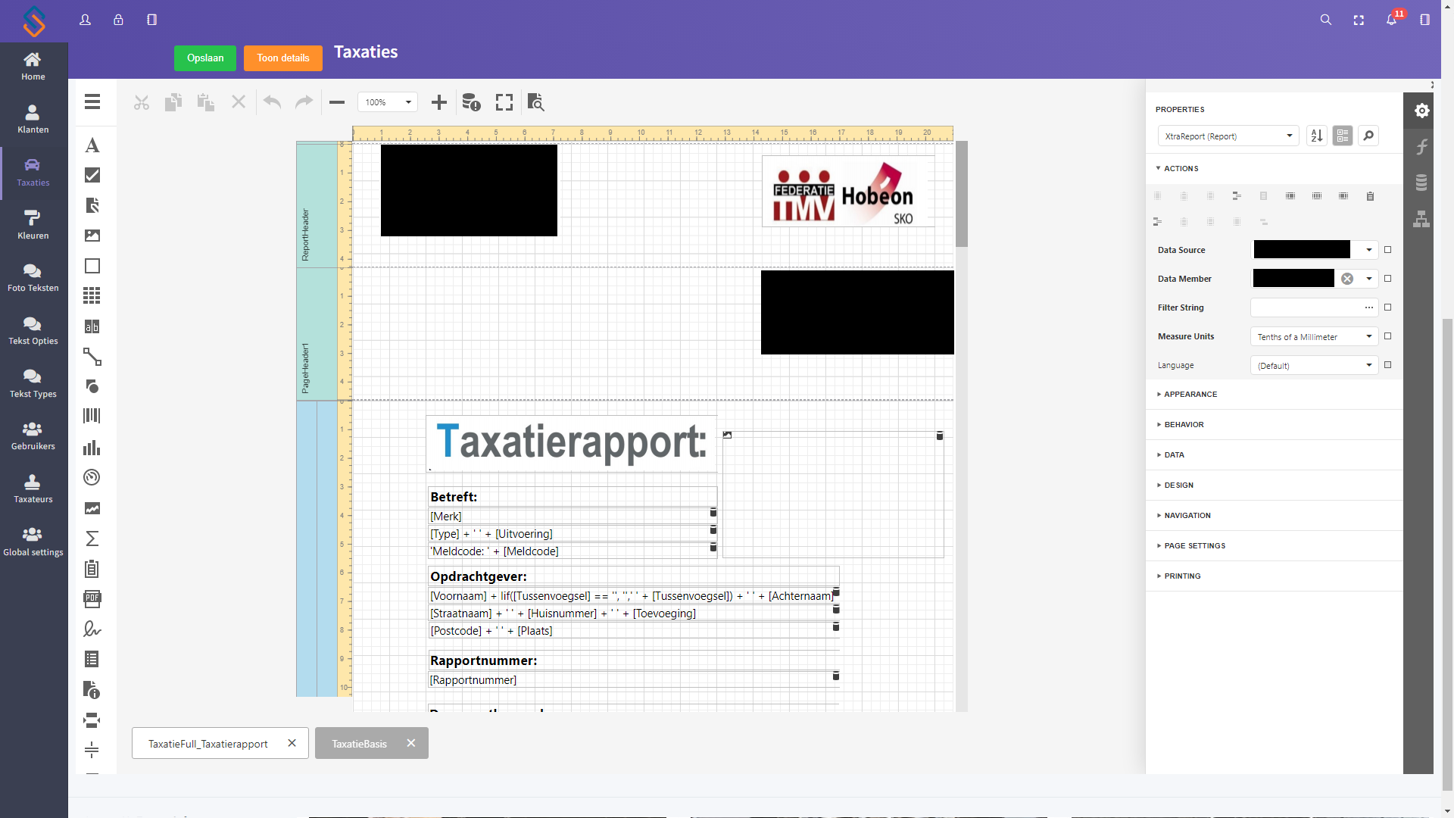
Task: Toggle the Measure Units property marker
Action: (1388, 336)
